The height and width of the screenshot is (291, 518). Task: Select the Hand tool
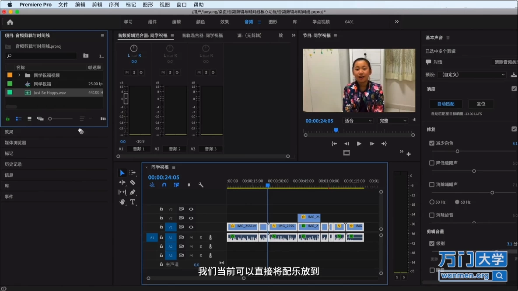[x=122, y=202]
